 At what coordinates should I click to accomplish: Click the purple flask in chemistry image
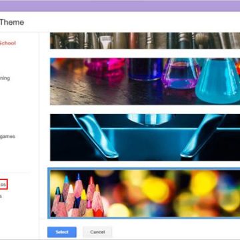point(181,75)
